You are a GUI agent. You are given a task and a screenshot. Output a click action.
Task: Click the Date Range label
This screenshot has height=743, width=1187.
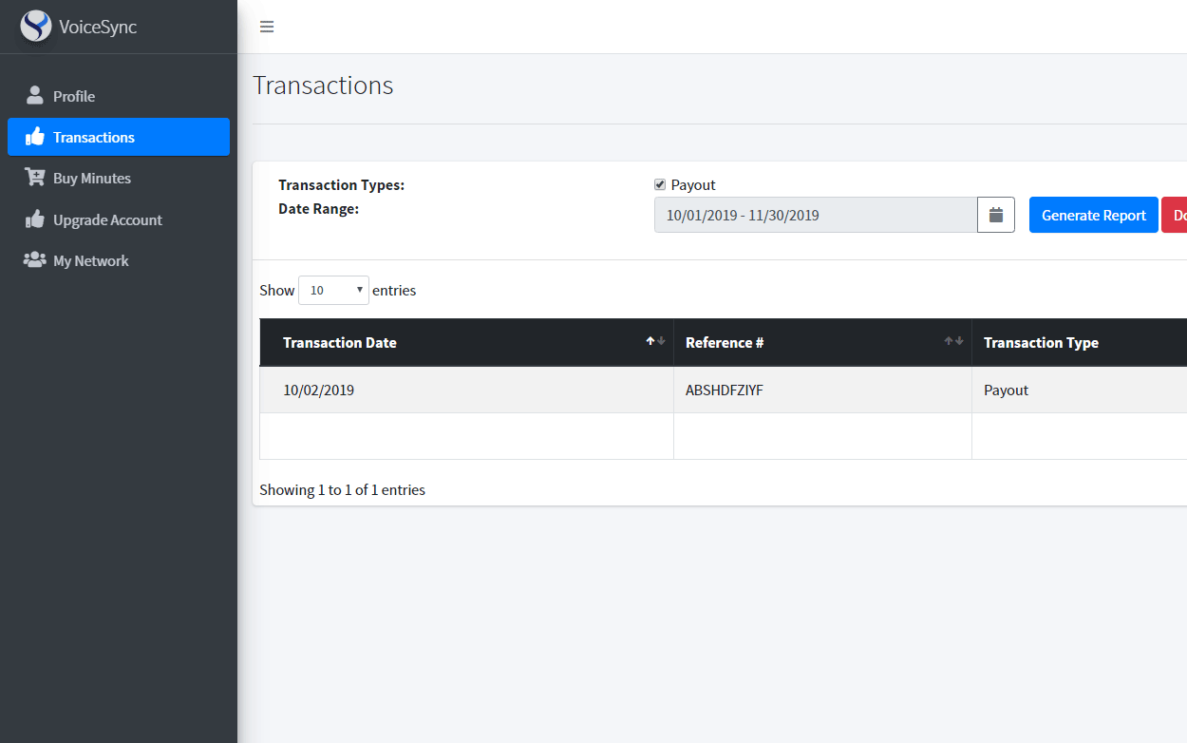(x=318, y=208)
